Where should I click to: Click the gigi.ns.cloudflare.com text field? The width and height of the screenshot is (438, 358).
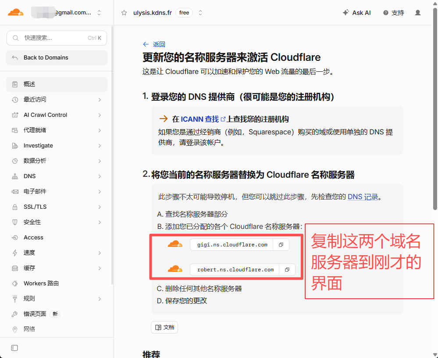tap(232, 245)
